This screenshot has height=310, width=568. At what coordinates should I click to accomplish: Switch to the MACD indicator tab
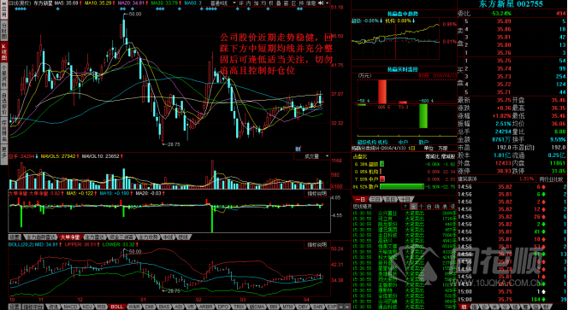pos(70,307)
